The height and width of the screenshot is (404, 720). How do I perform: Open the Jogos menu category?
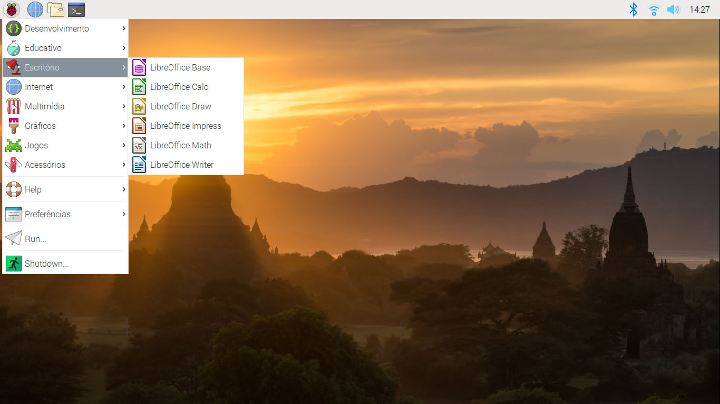coord(65,145)
